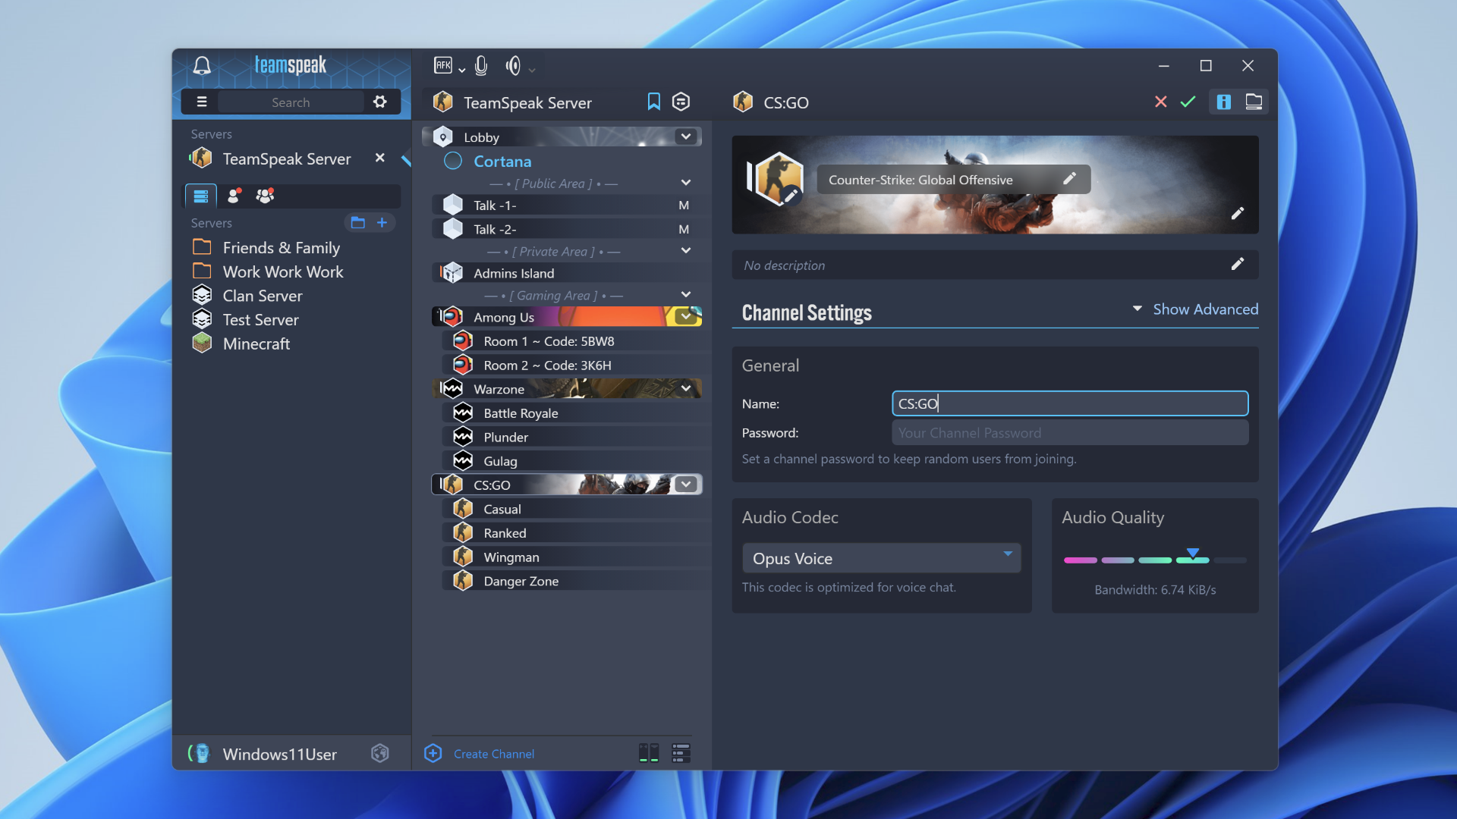Viewport: 1457px width, 819px height.
Task: Bookmark the TeamSpeak Server
Action: point(653,101)
